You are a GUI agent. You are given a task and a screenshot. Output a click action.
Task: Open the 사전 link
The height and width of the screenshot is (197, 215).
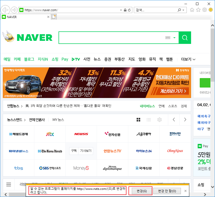[87, 59]
